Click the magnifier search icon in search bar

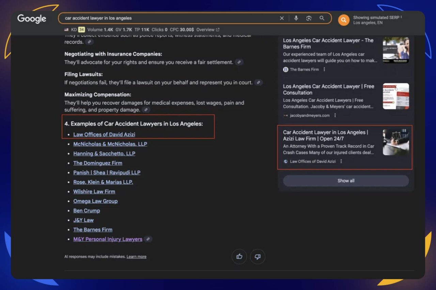322,18
